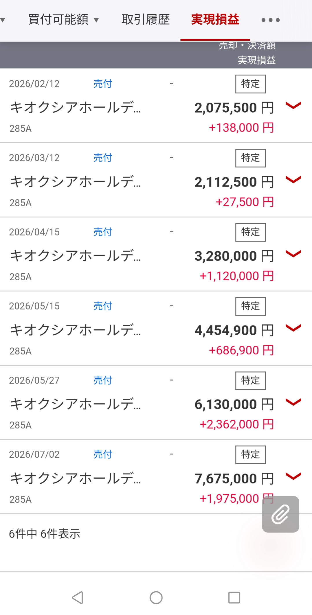The width and height of the screenshot is (312, 615).
Task: Tap the 7,675,000 円 sale amount
Action: tap(234, 478)
